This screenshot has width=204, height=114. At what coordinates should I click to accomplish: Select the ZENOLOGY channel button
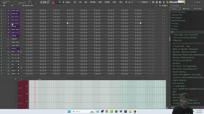15,39
